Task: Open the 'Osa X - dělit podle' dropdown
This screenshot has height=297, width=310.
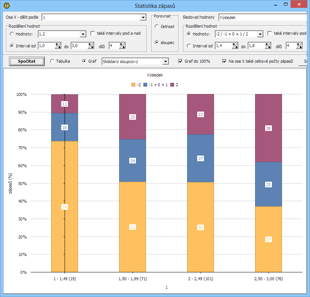Action: [x=143, y=18]
